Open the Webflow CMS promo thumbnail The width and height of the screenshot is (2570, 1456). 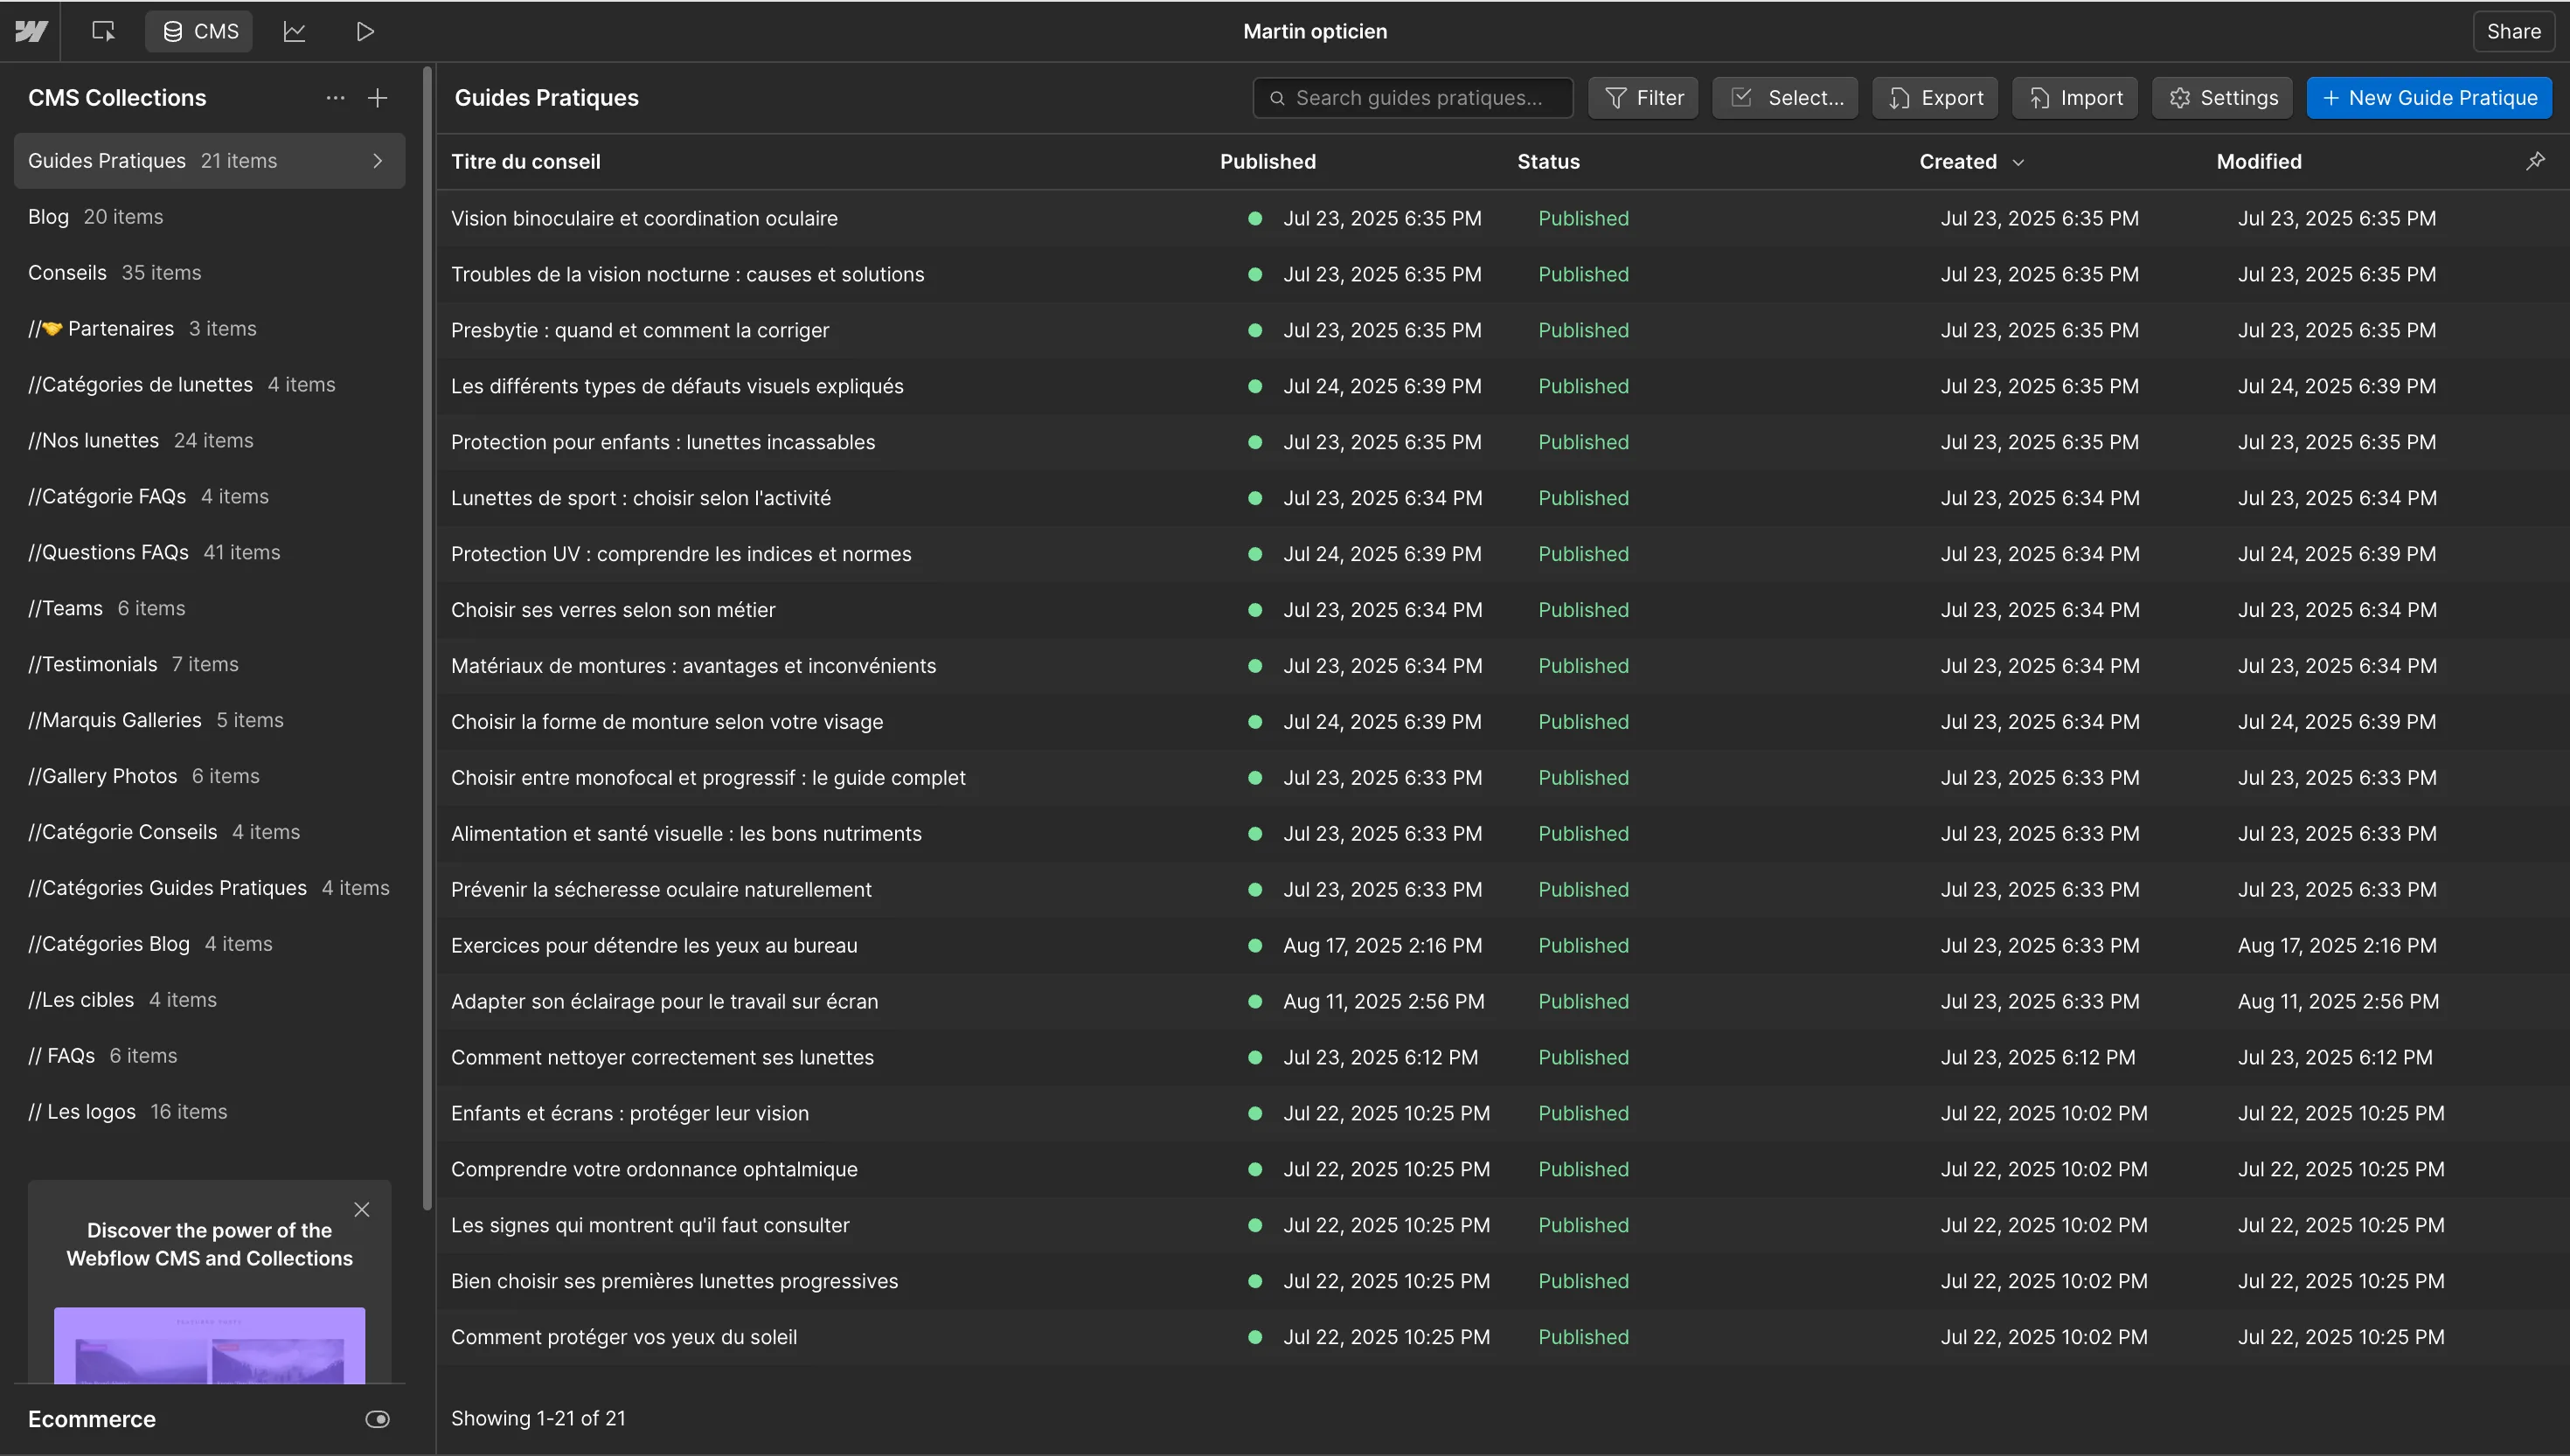coord(209,1345)
